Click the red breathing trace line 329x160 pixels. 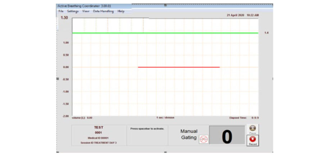(x=179, y=67)
